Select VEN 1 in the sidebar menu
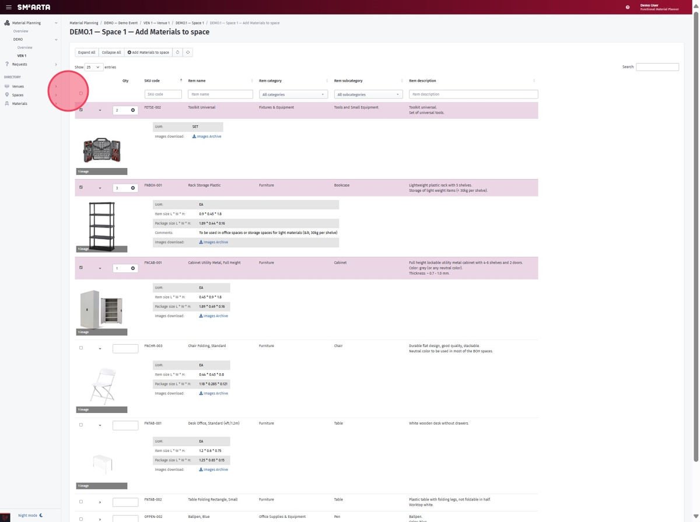 pos(21,55)
